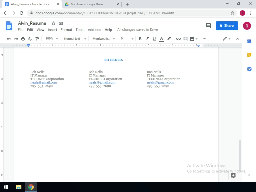The image size is (256, 192).
Task: Activate the Paint format tool
Action: [37, 39]
